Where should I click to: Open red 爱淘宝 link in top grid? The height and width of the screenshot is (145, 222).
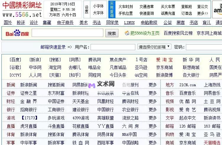pyautogui.click(x=164, y=60)
